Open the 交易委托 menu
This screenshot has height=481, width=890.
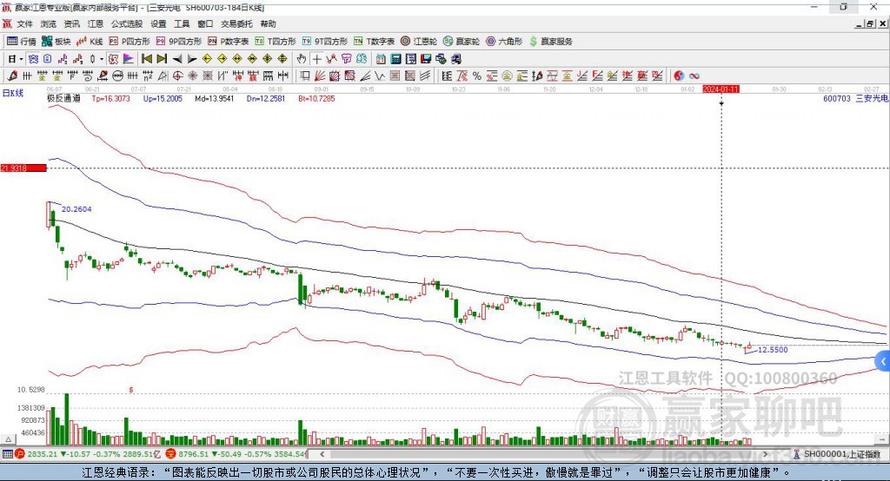coord(236,23)
